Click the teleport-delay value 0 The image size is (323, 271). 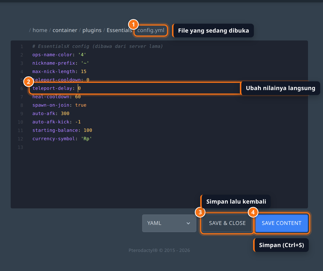(x=79, y=88)
